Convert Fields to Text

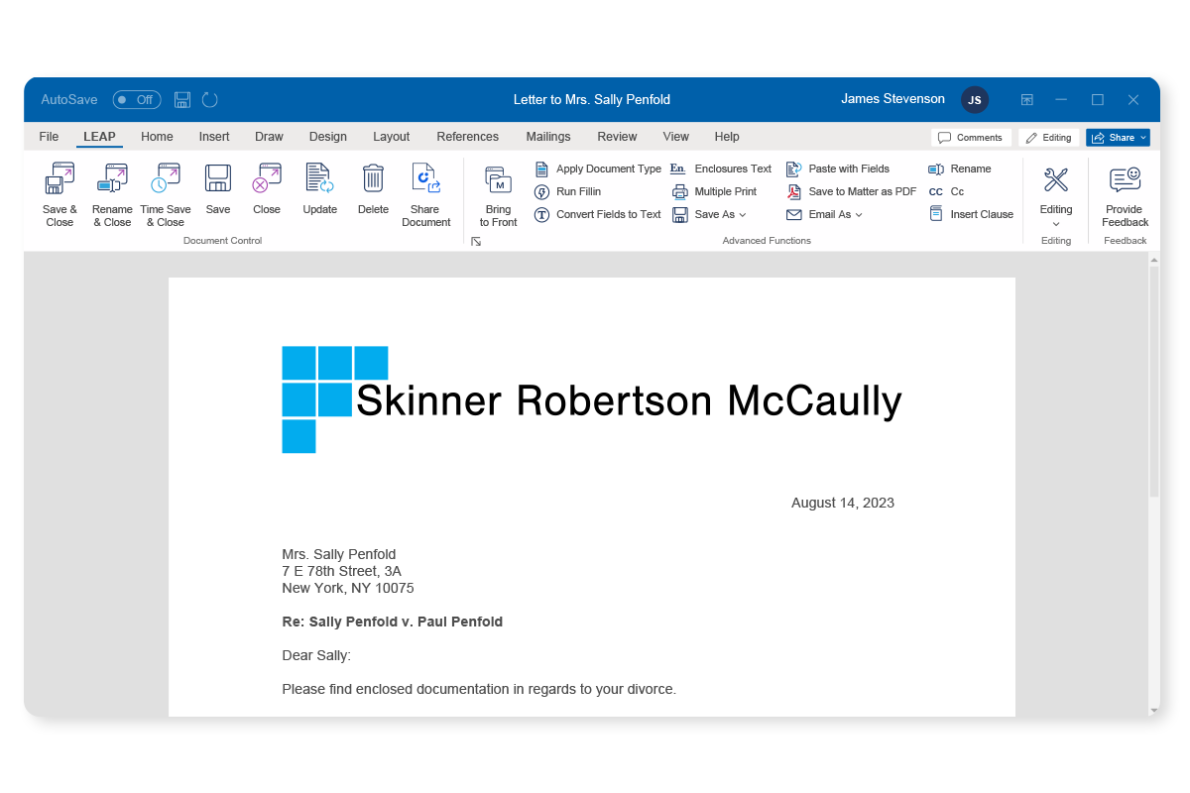click(x=598, y=214)
